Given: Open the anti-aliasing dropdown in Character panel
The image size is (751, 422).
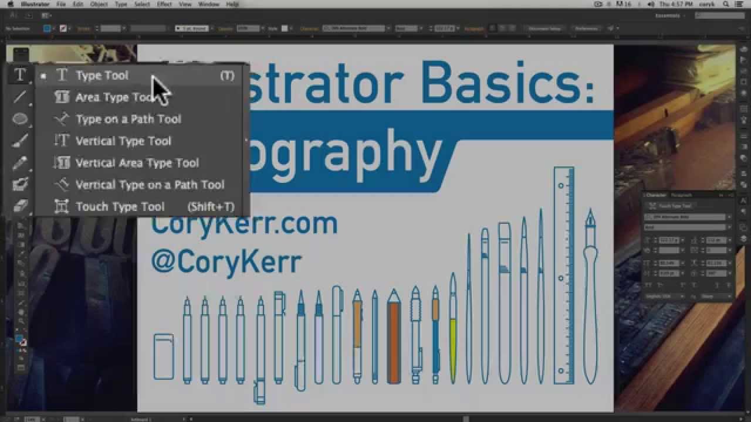Looking at the screenshot, I should point(715,297).
